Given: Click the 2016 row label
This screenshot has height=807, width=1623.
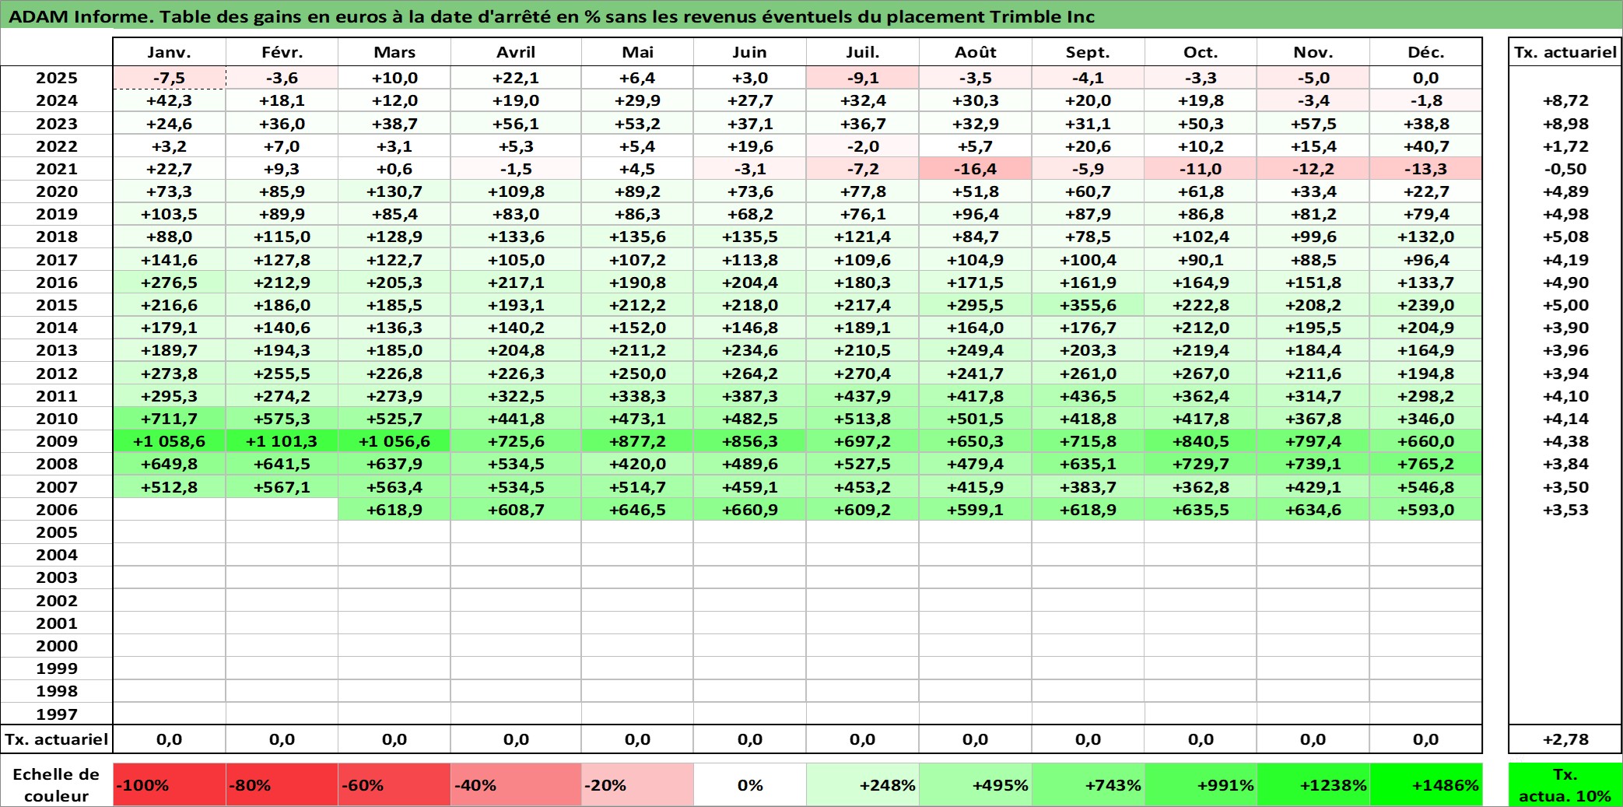Looking at the screenshot, I should 57,282.
